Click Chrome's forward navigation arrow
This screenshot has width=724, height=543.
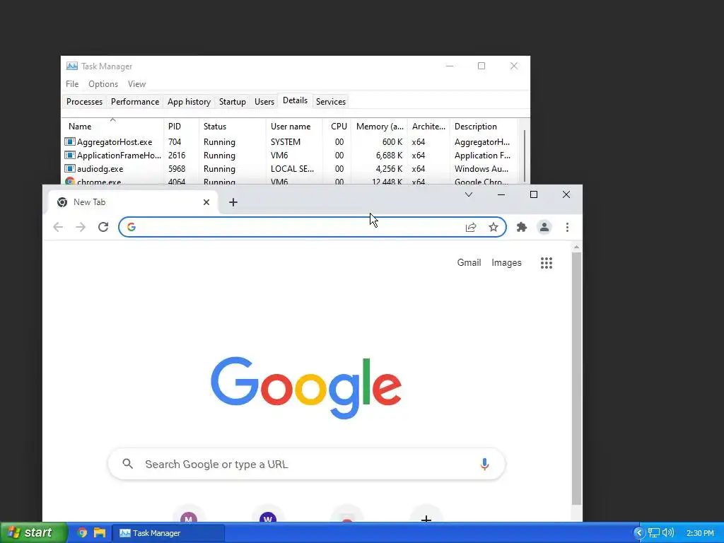click(x=81, y=227)
